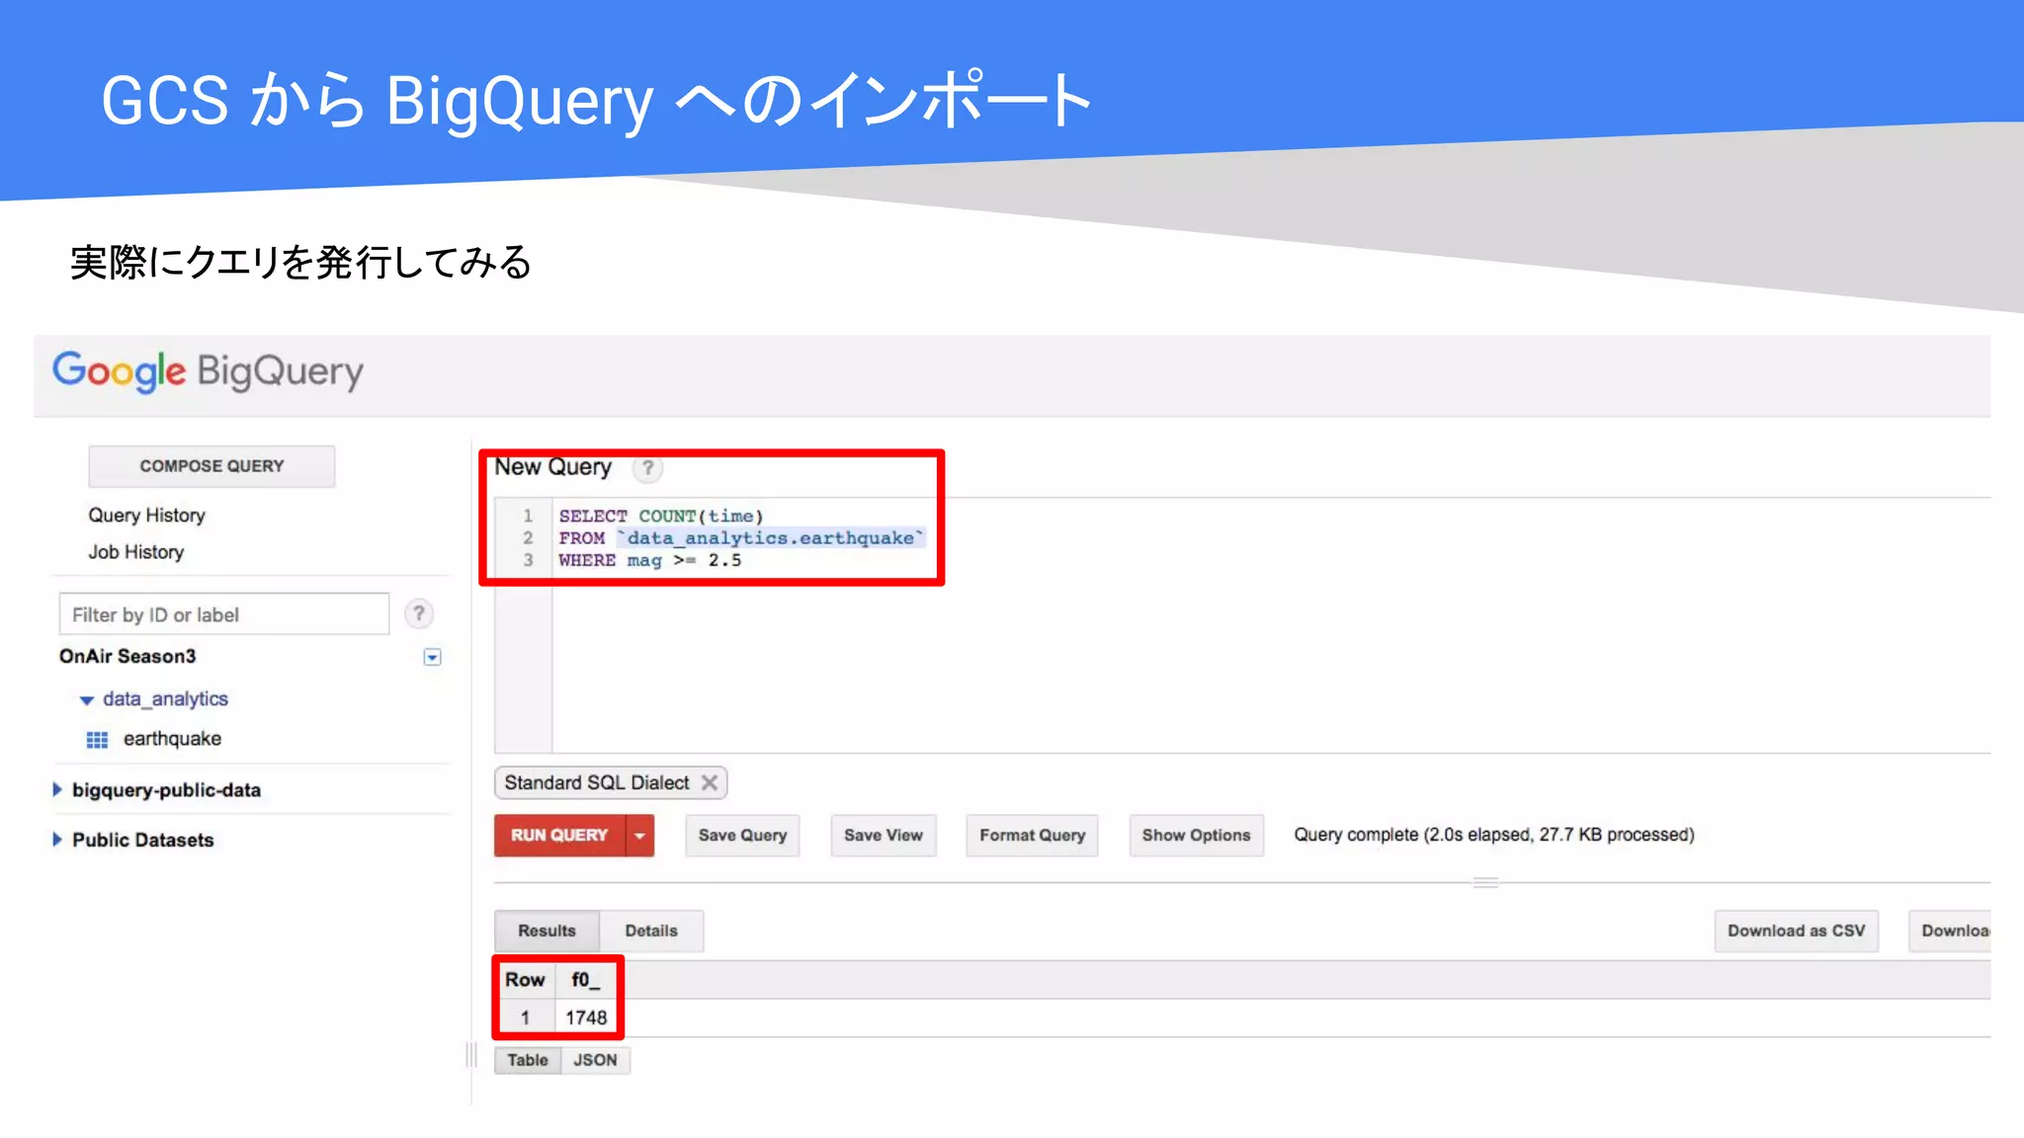Screen dimensions: 2024x1138
Task: Click COMPOSE QUERY button
Action: coord(211,466)
